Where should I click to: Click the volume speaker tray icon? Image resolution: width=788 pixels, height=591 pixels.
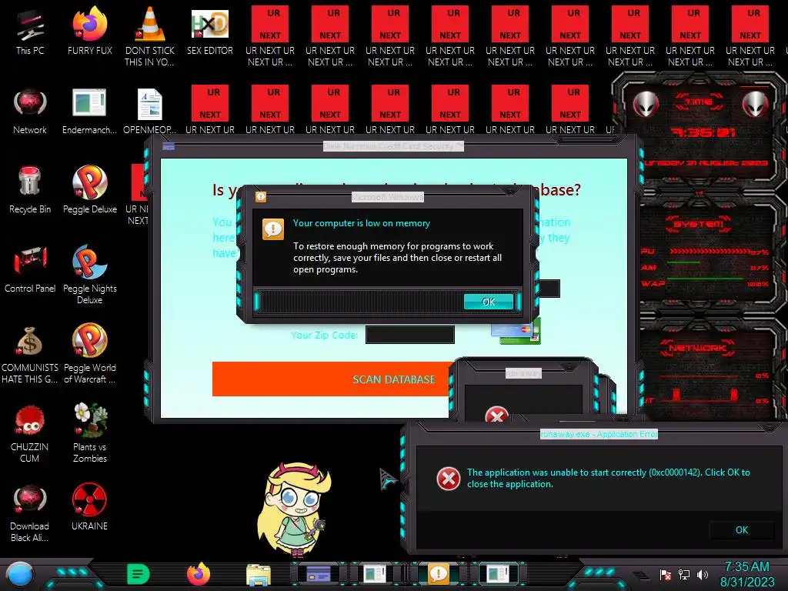(703, 575)
